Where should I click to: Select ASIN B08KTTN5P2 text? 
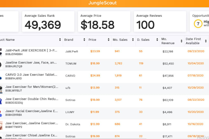pyautogui.click(x=14, y=127)
